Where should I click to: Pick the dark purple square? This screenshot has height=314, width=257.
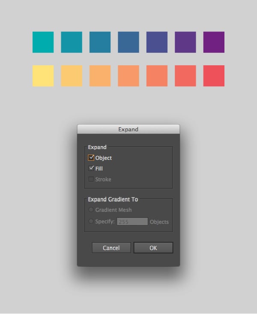[x=214, y=42]
